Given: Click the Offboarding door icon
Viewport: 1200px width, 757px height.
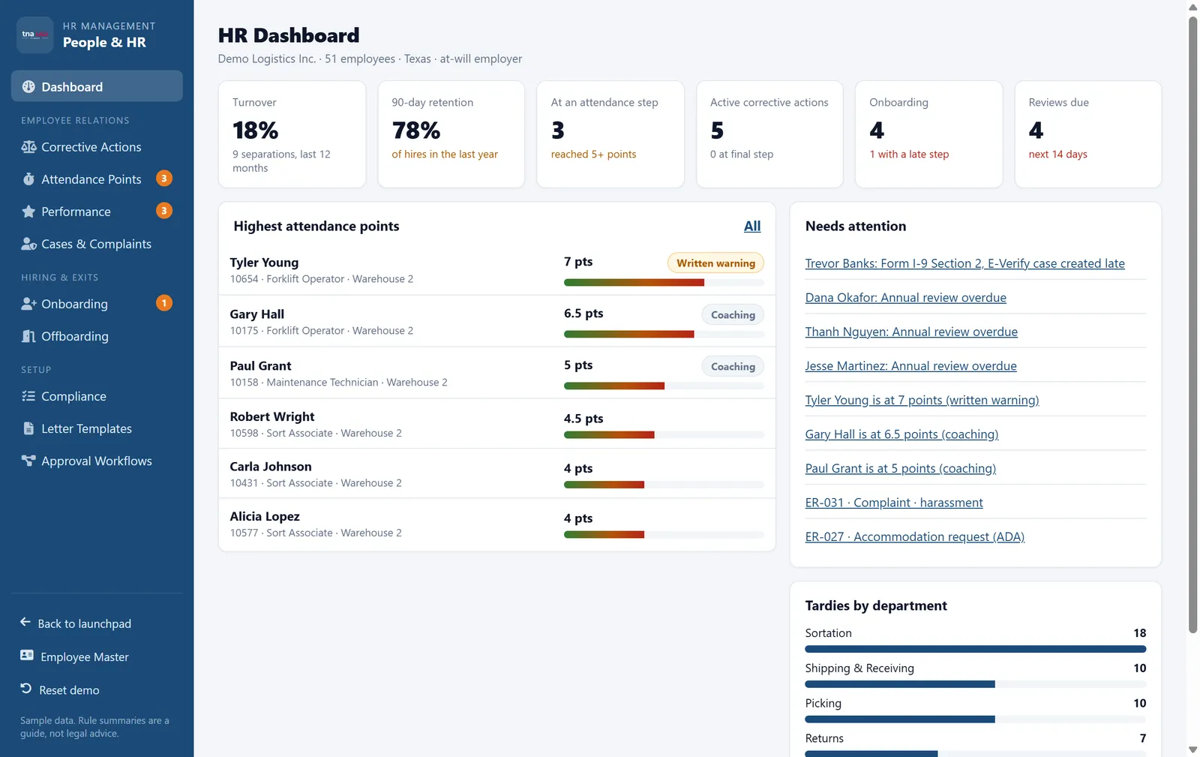Looking at the screenshot, I should click(28, 336).
